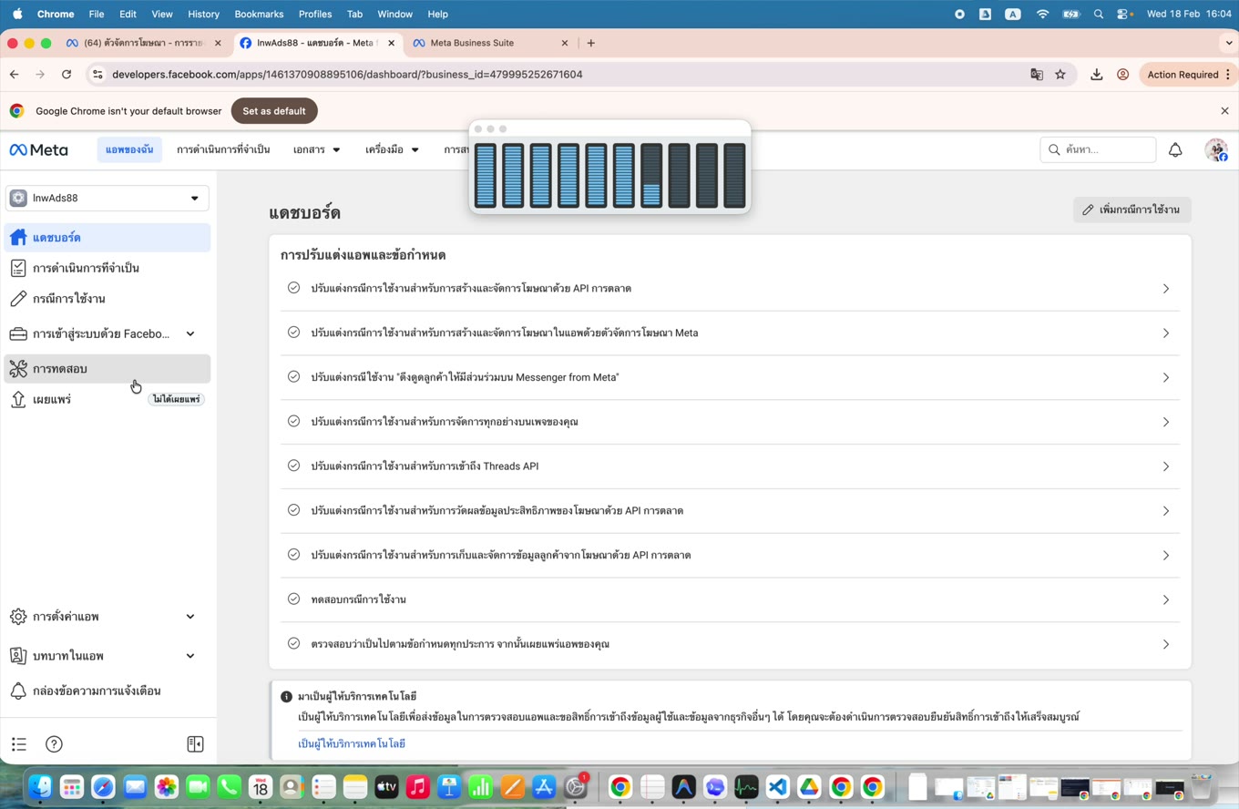Open the site information icon in the address bar
This screenshot has height=809, width=1239.
coord(98,75)
